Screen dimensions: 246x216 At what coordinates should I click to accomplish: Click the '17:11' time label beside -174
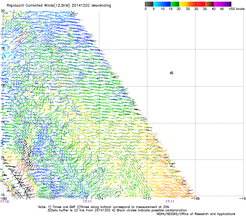coord(87,202)
